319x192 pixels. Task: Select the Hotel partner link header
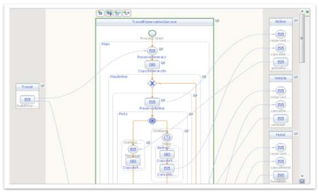click(x=280, y=135)
